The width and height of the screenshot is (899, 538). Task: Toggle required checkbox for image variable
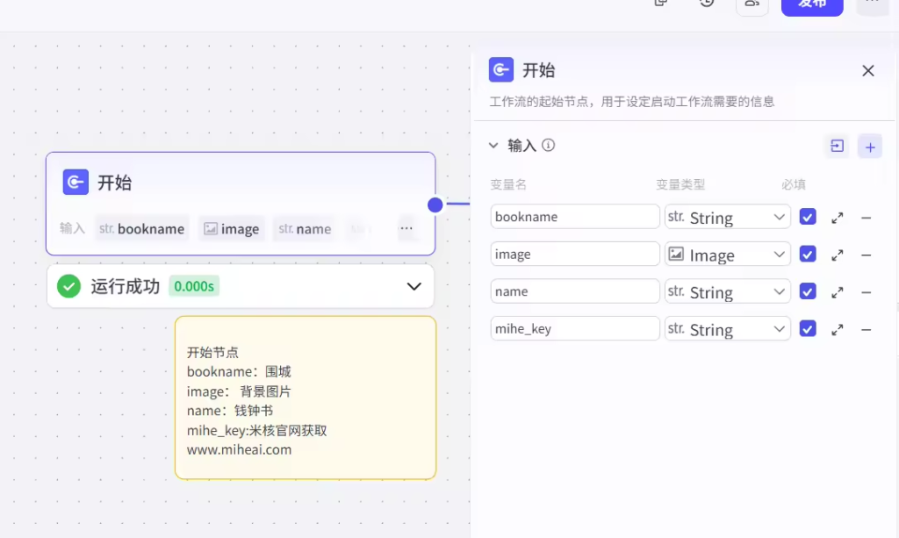(808, 255)
